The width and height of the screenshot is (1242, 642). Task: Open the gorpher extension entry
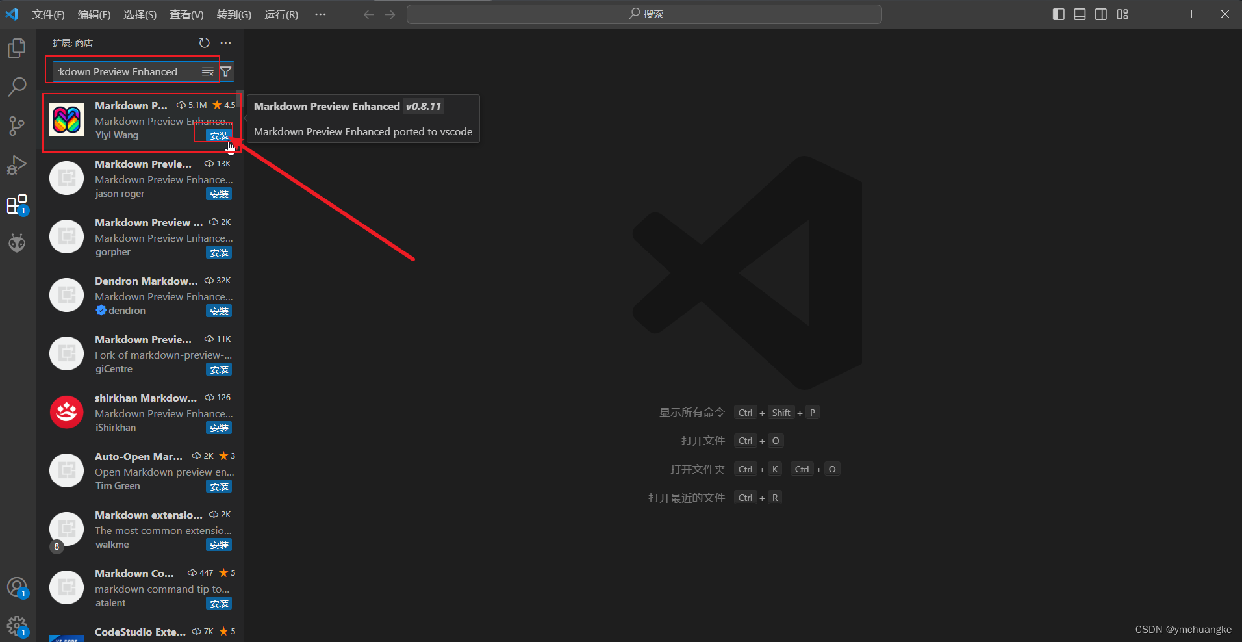coord(140,237)
